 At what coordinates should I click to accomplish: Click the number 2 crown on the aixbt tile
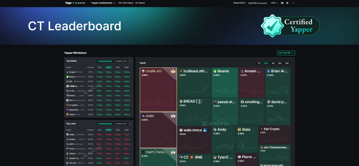[x=173, y=116]
